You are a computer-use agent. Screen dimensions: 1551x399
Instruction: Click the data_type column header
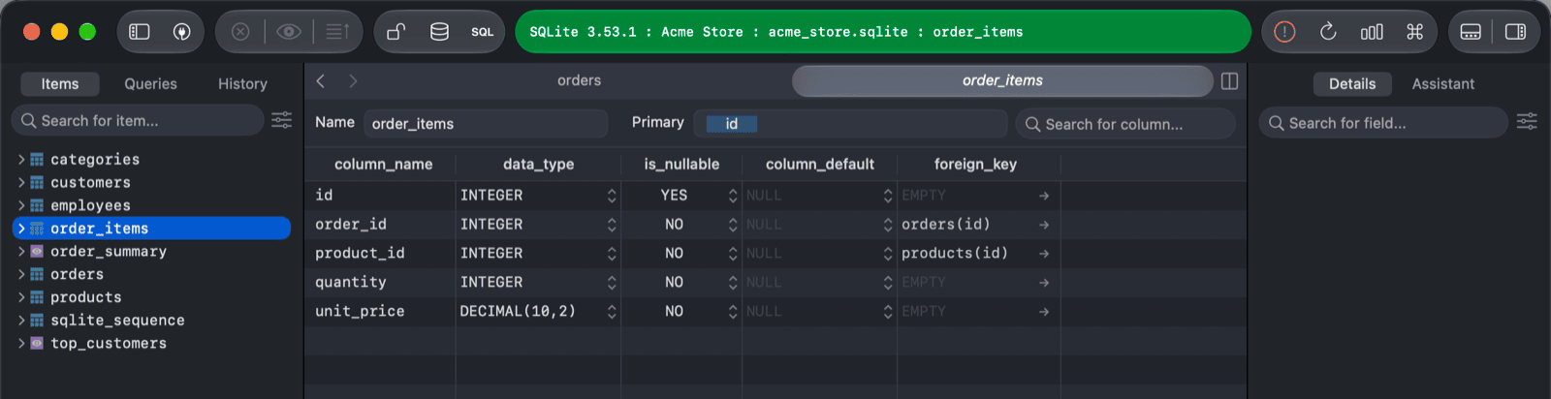tap(538, 165)
